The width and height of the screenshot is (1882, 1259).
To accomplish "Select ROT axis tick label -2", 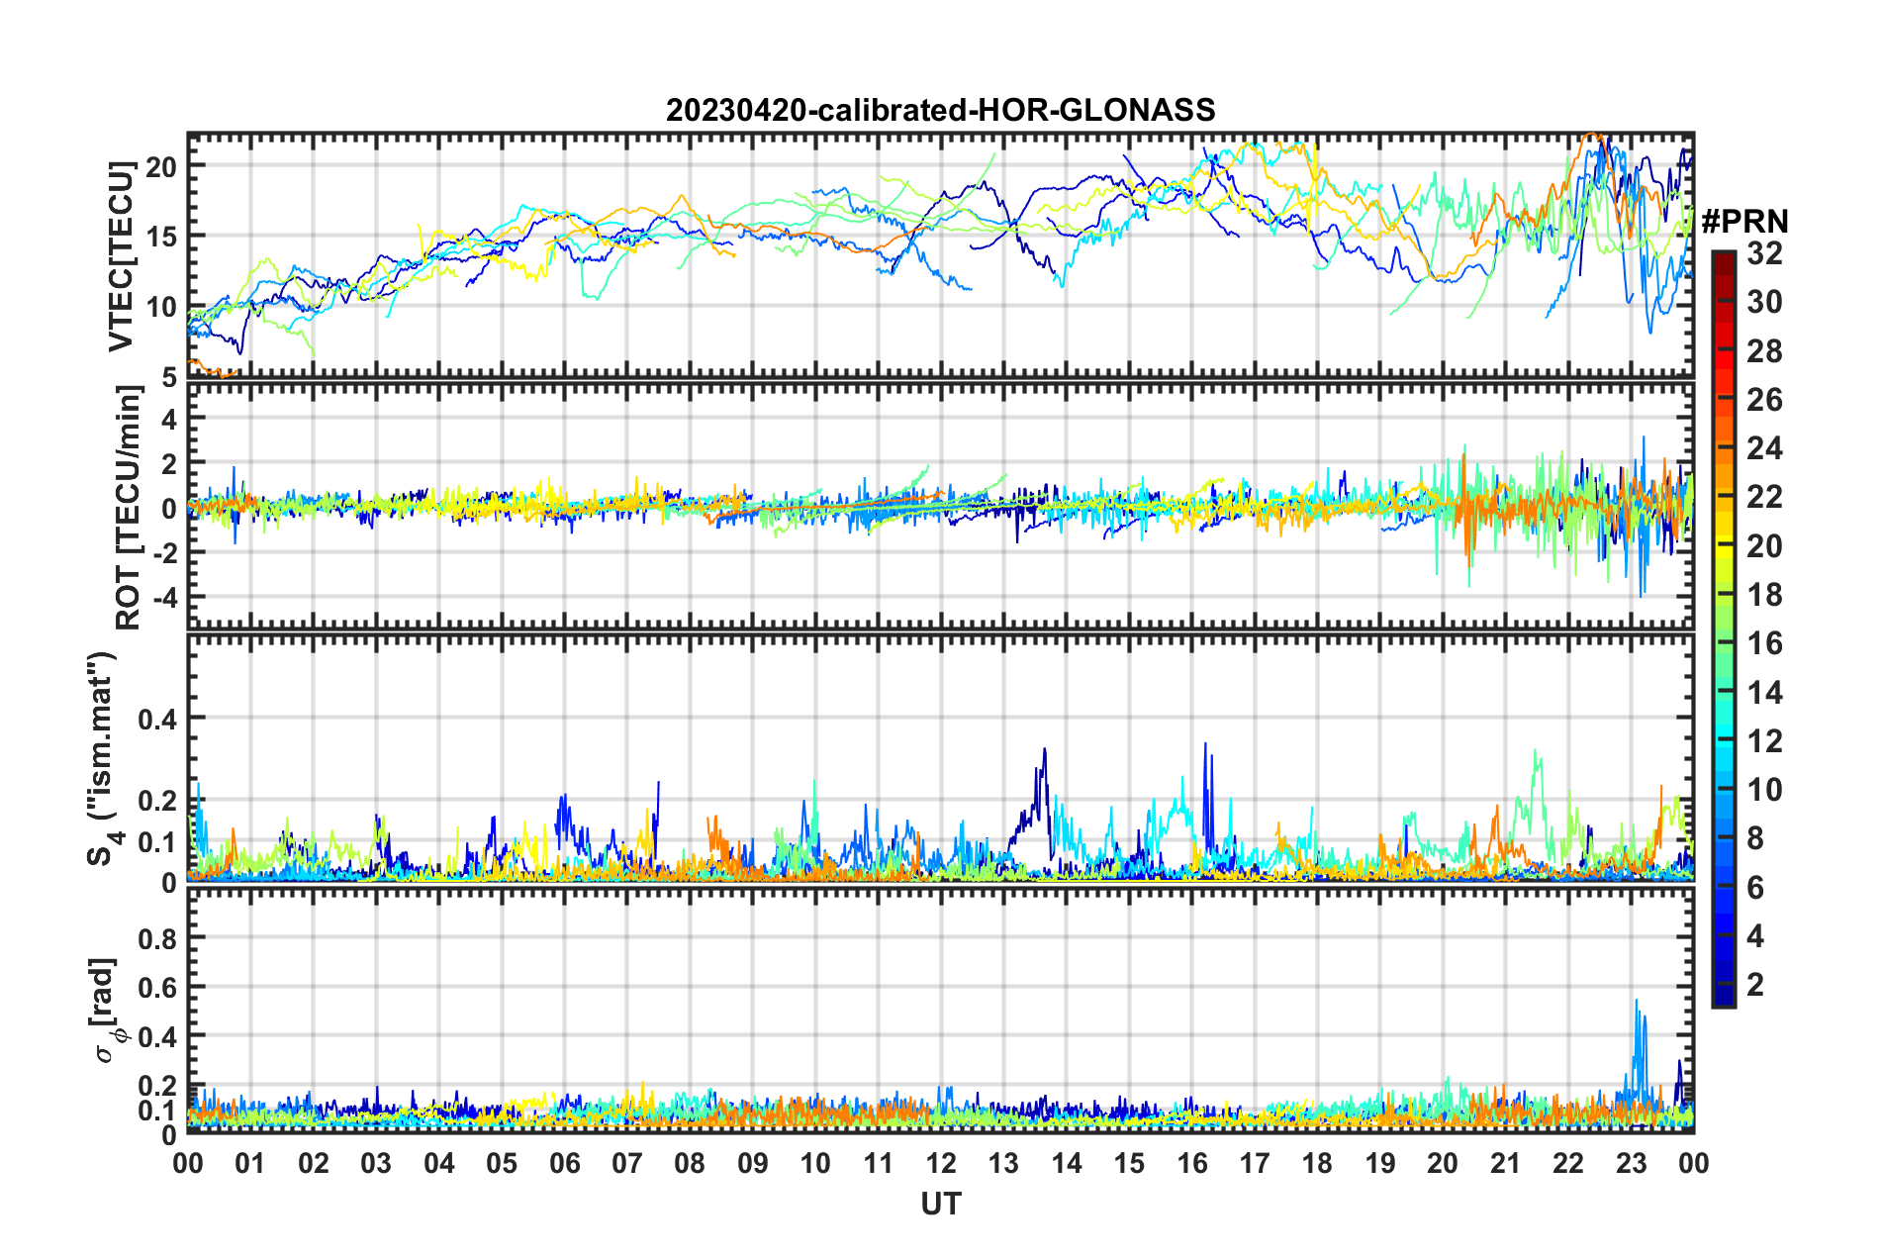I will 163,552.
